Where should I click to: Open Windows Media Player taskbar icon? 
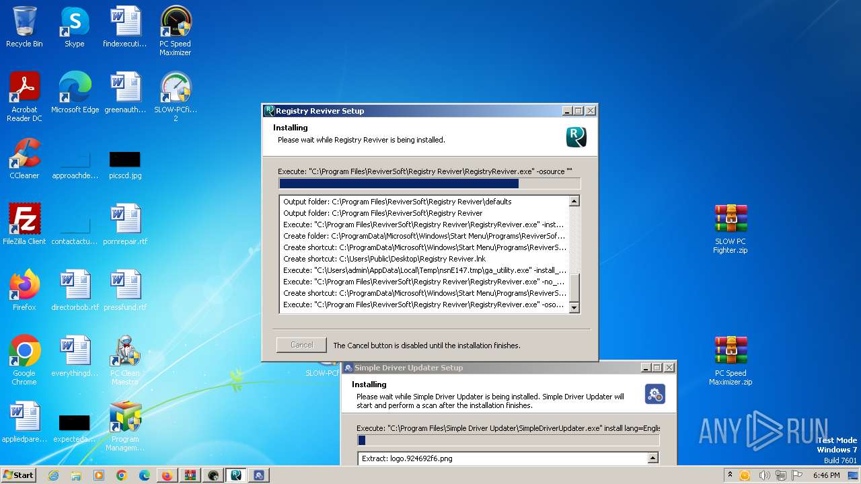(99, 475)
